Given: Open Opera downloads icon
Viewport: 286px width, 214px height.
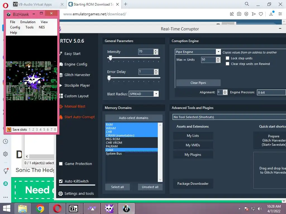Looking at the screenshot, I should tap(271, 14).
